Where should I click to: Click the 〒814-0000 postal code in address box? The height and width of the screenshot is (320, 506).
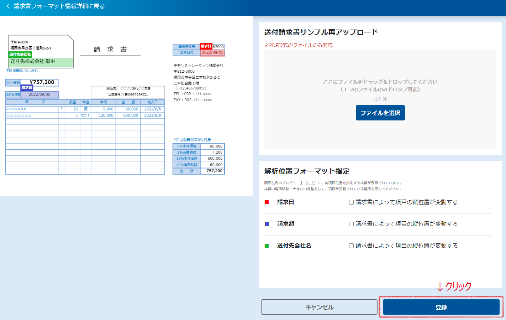point(19,42)
